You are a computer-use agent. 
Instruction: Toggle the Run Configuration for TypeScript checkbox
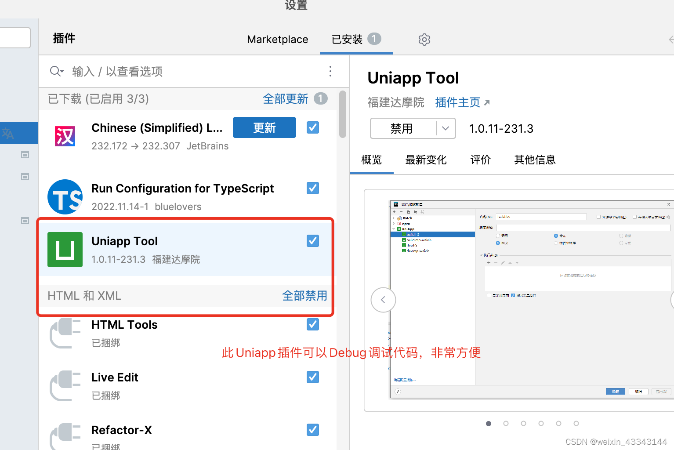[x=313, y=188]
